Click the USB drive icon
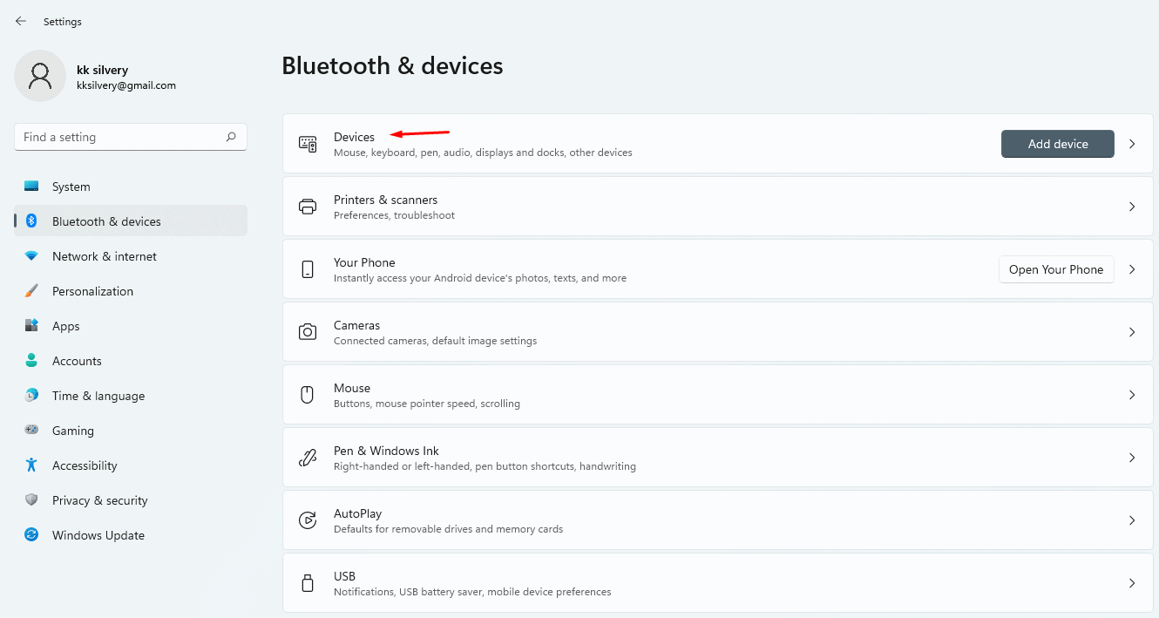This screenshot has width=1159, height=618. coord(307,583)
